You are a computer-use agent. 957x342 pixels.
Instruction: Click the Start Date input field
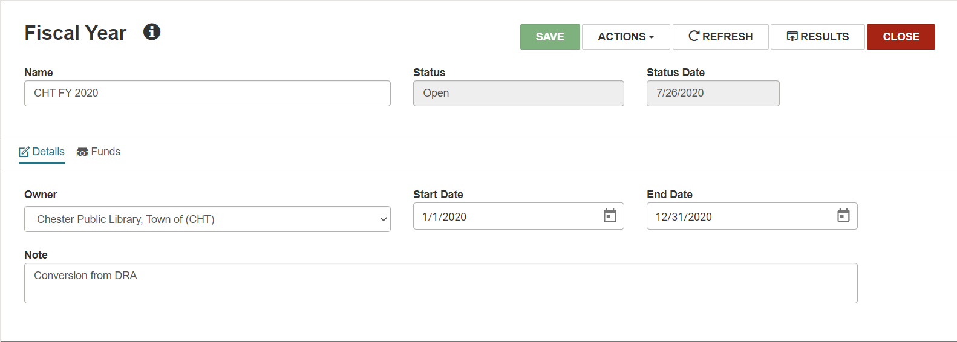click(518, 216)
